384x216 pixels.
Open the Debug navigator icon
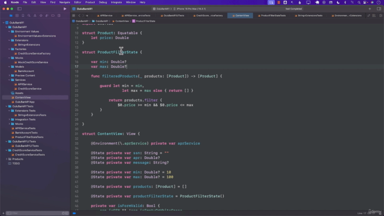47,16
